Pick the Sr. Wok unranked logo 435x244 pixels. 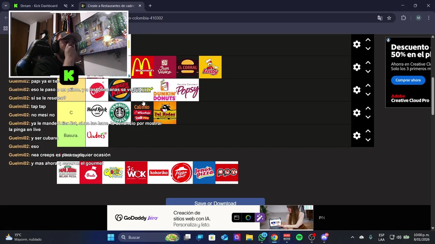[136, 172]
